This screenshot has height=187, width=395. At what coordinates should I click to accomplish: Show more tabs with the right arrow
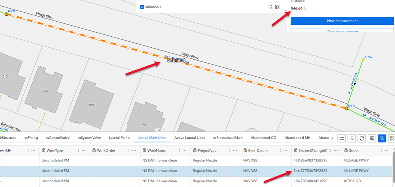tap(332, 138)
